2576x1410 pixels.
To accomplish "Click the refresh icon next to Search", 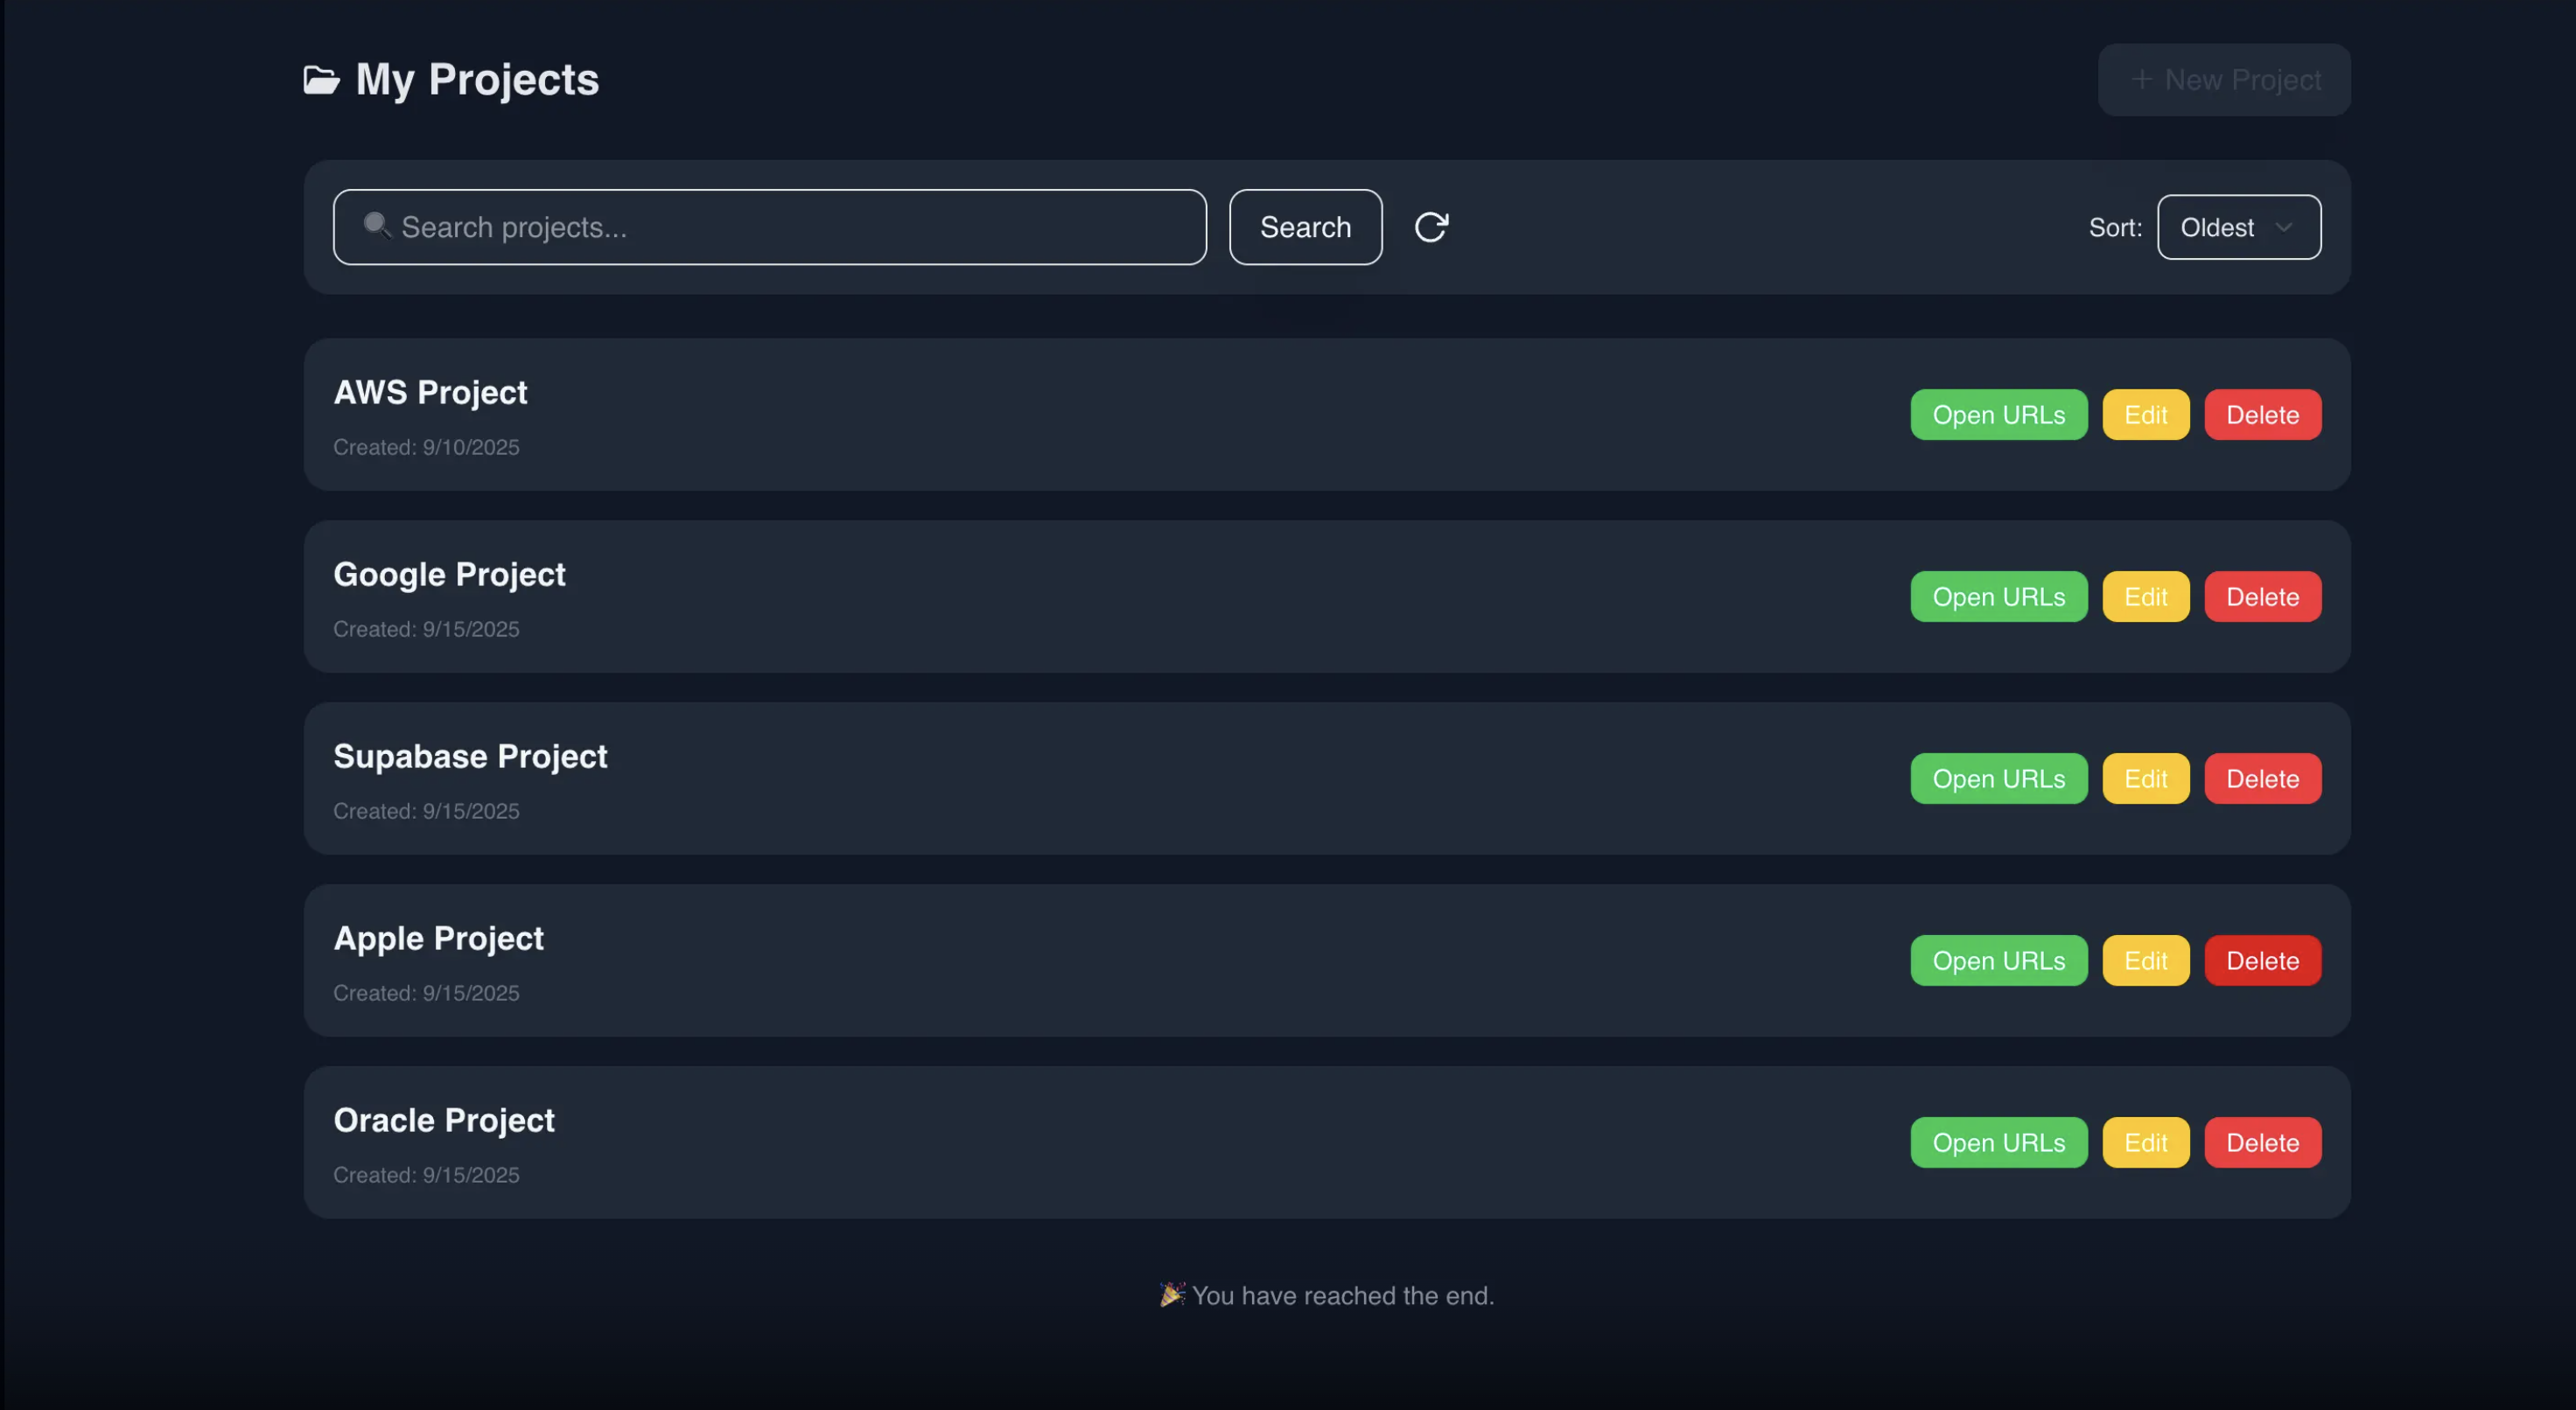I will pos(1431,227).
